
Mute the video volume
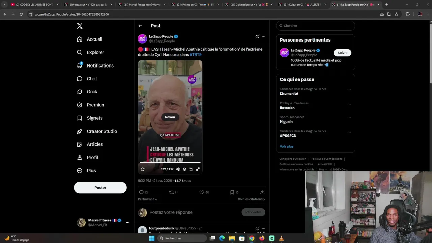click(178, 169)
